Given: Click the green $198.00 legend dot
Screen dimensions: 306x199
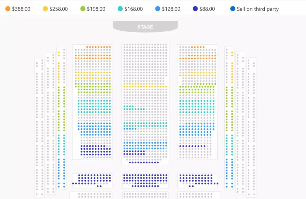Looking at the screenshot, I should pyautogui.click(x=83, y=9).
